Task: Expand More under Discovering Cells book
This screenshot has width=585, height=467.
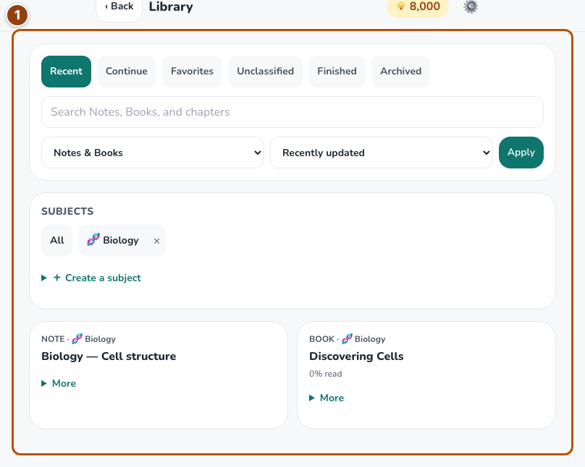Action: (327, 398)
